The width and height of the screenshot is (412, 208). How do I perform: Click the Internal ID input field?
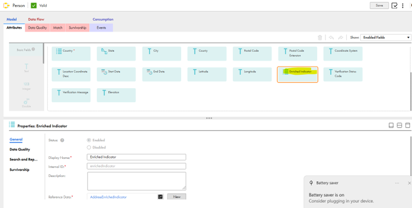pos(136,166)
